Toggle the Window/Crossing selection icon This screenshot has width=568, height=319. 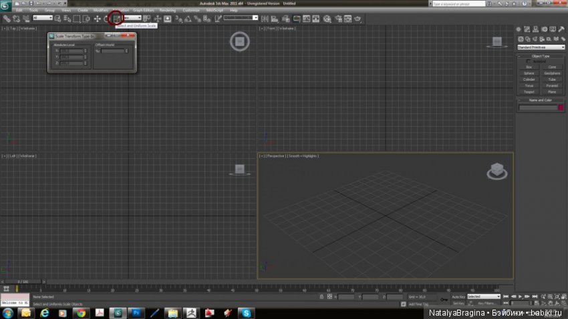point(86,19)
